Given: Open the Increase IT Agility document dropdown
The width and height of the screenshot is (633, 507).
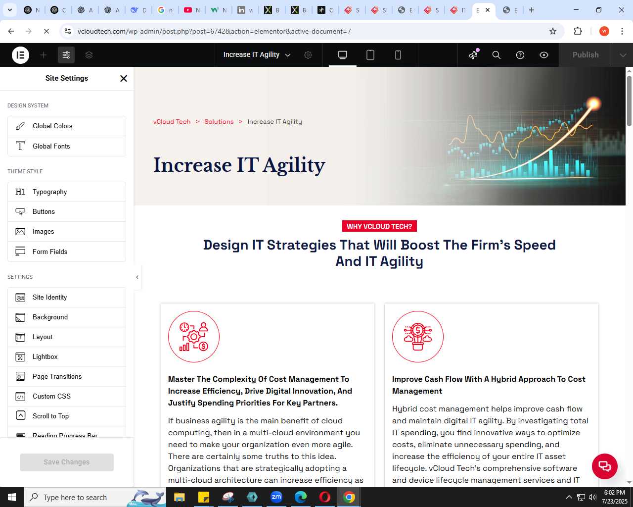Looking at the screenshot, I should (257, 55).
